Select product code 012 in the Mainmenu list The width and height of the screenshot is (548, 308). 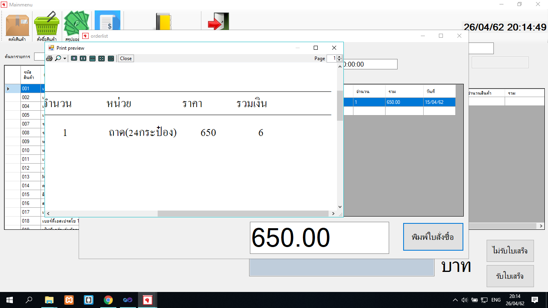pyautogui.click(x=30, y=168)
